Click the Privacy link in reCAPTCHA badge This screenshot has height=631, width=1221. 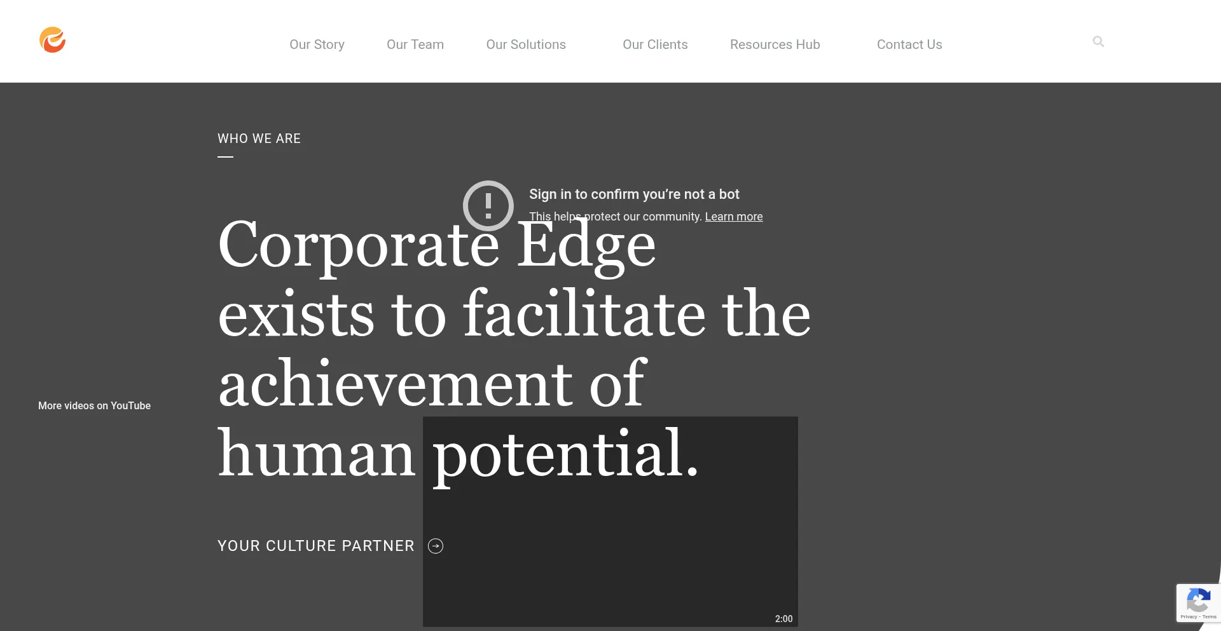pos(1189,616)
